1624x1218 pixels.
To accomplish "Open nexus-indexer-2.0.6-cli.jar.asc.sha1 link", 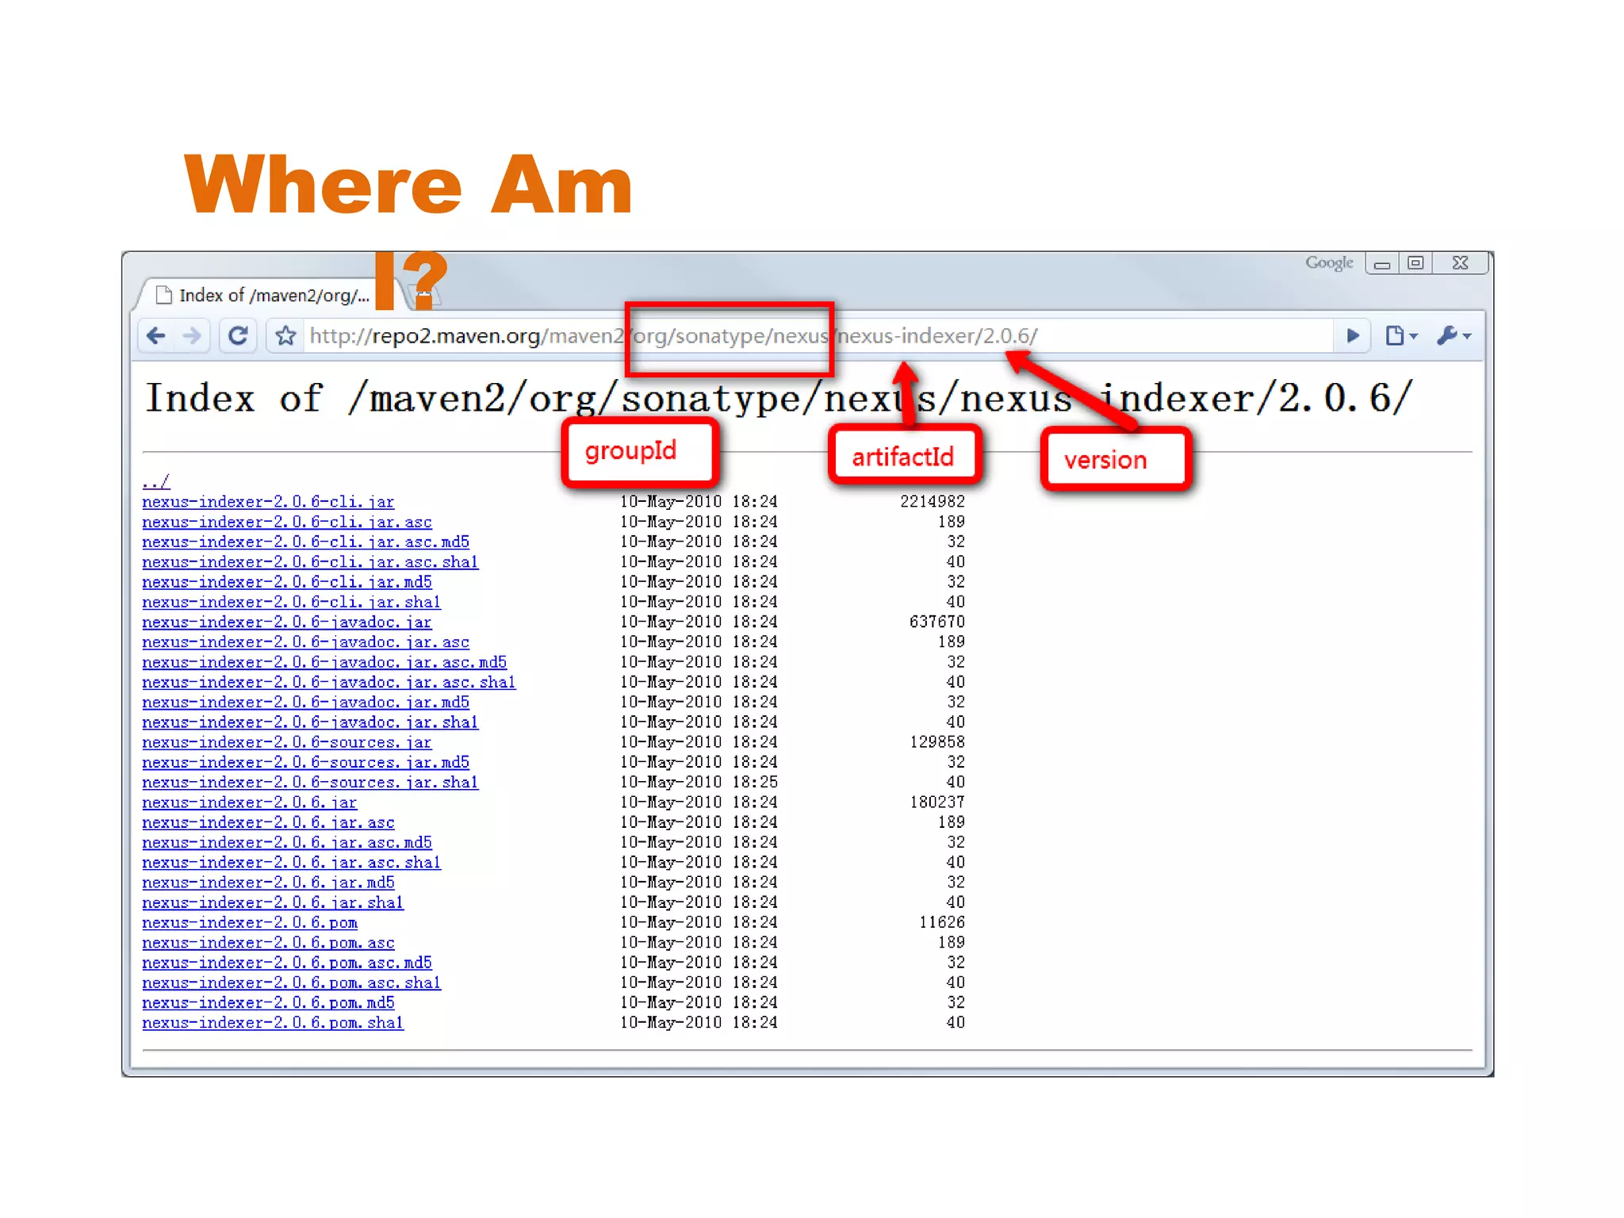I will point(310,562).
